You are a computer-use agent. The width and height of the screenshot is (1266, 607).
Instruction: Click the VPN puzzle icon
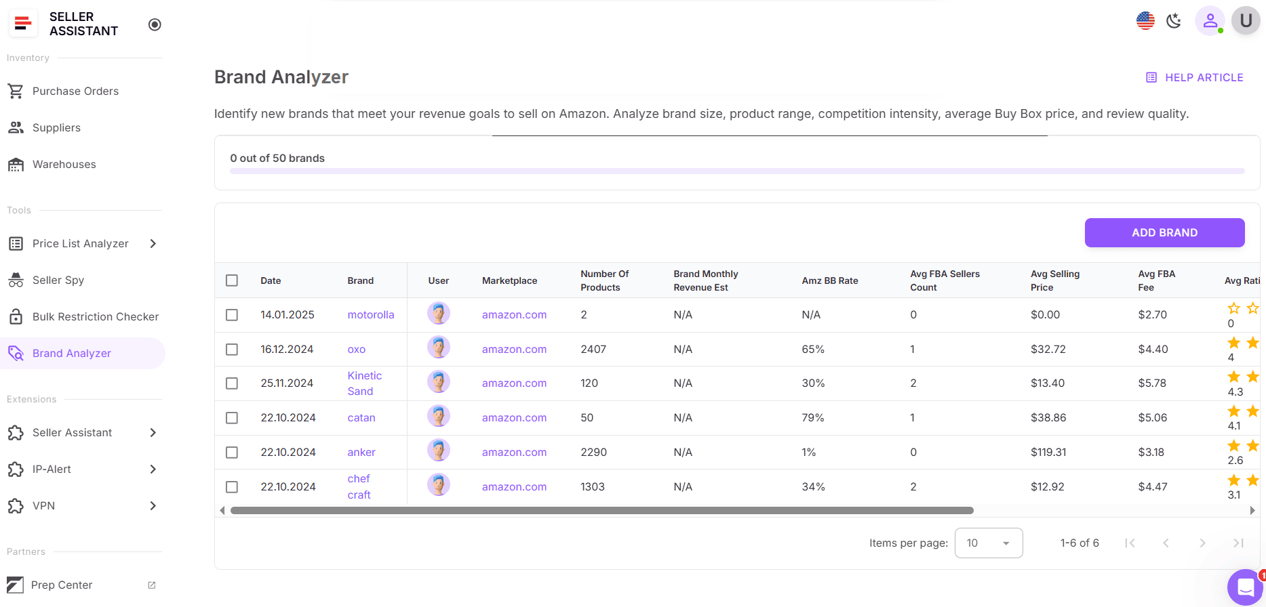point(16,505)
